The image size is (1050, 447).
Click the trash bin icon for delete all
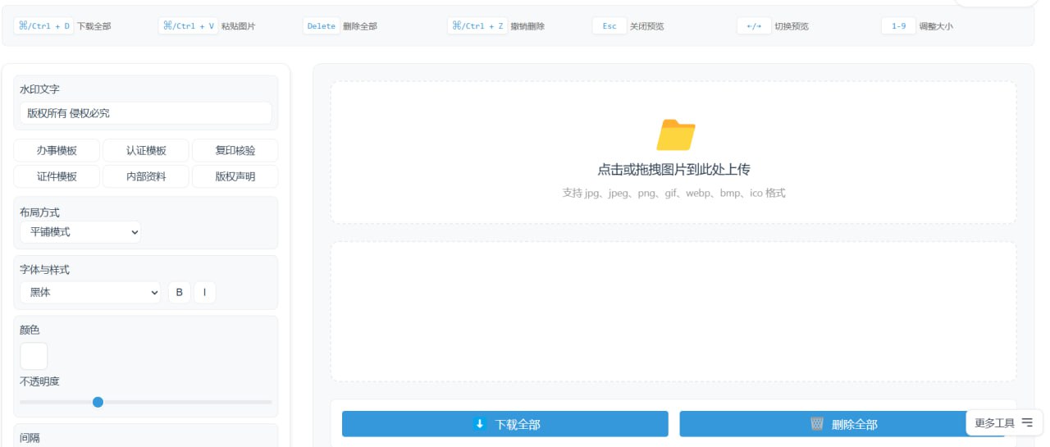817,424
